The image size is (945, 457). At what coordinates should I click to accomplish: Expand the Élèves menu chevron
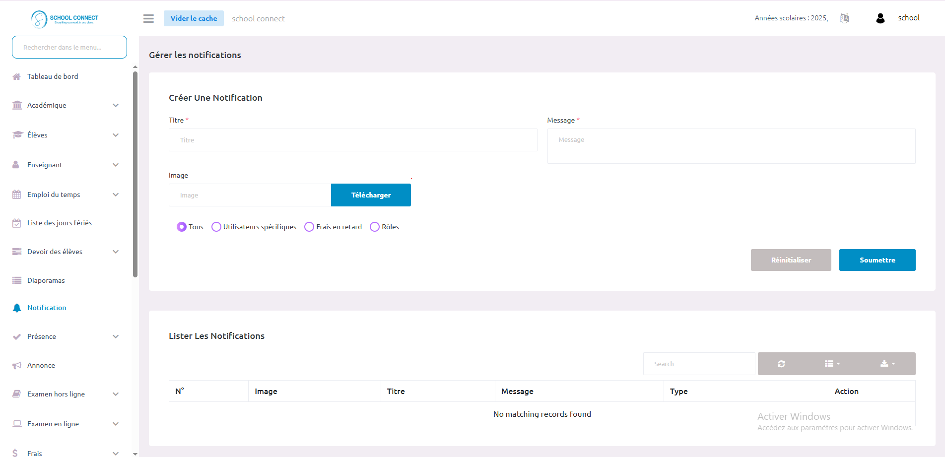click(116, 135)
